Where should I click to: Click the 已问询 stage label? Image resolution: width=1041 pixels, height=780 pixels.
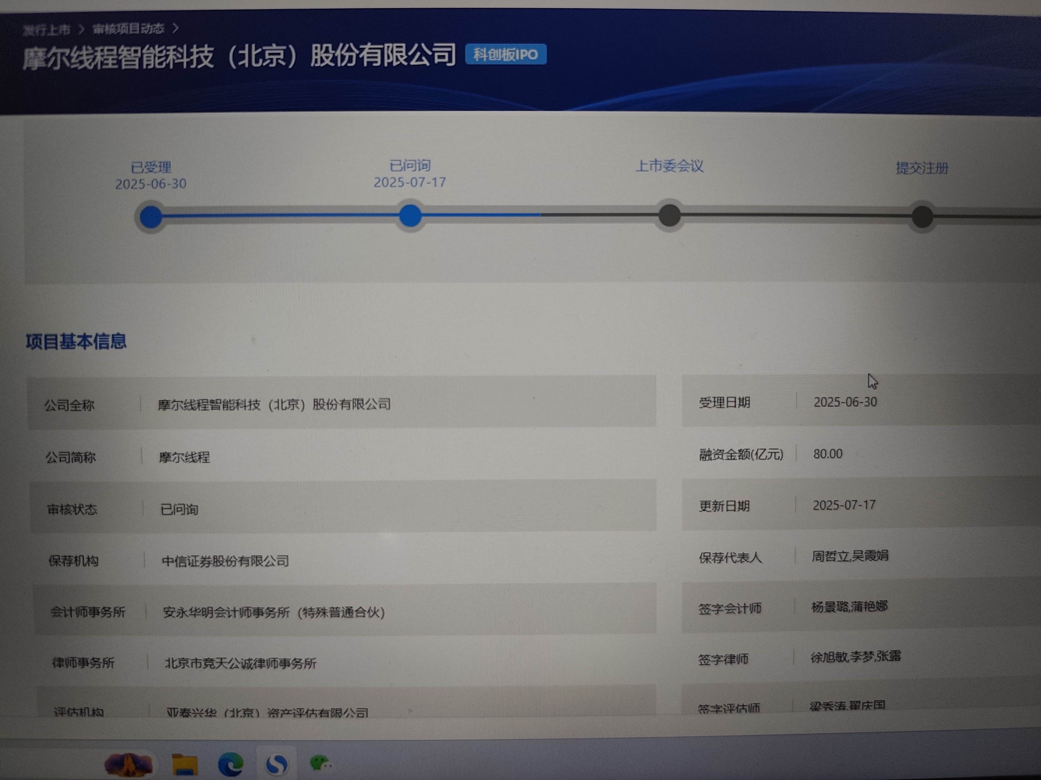410,166
